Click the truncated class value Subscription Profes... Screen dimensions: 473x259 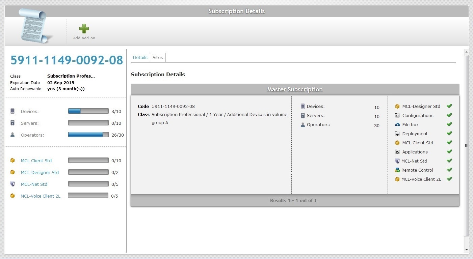(71, 76)
